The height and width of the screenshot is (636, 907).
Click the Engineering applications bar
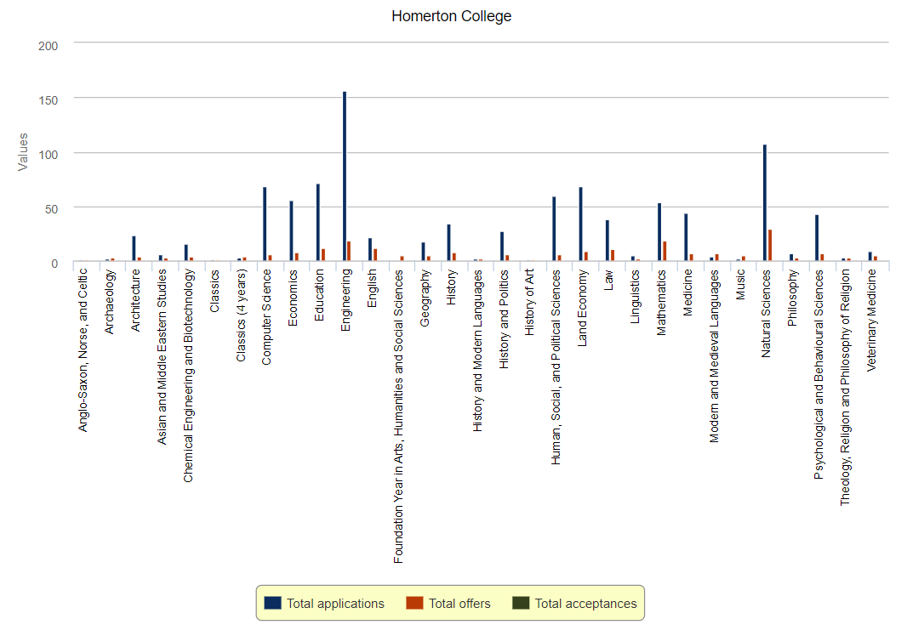tap(345, 176)
